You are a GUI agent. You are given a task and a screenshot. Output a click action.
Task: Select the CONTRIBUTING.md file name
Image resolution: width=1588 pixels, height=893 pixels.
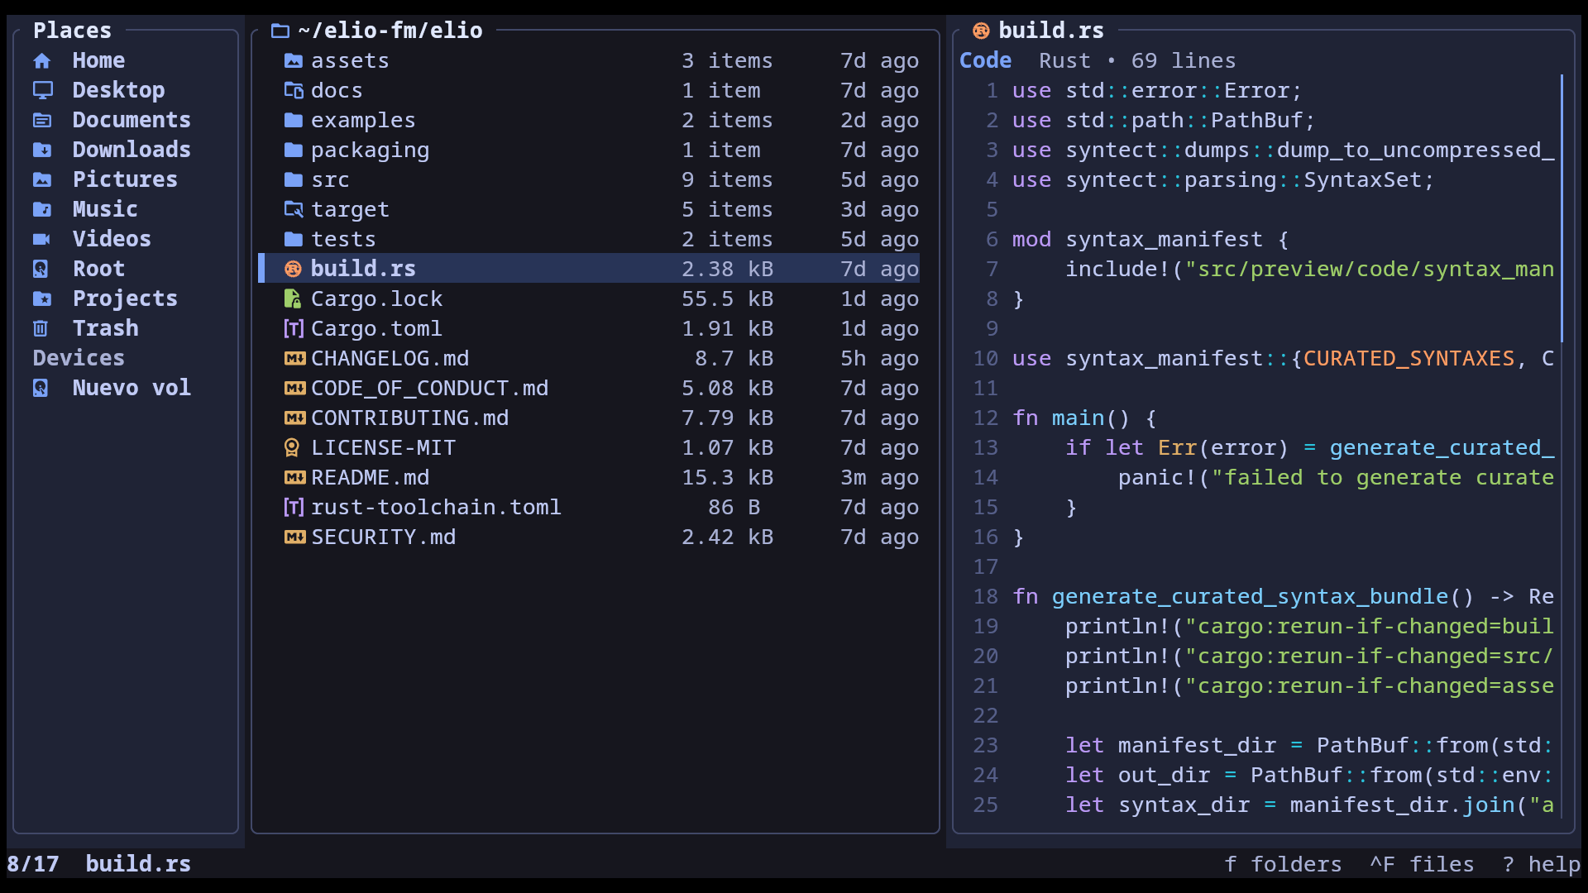(x=409, y=418)
